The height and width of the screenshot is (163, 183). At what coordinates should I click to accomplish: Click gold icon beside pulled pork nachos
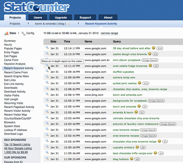coord(139,83)
